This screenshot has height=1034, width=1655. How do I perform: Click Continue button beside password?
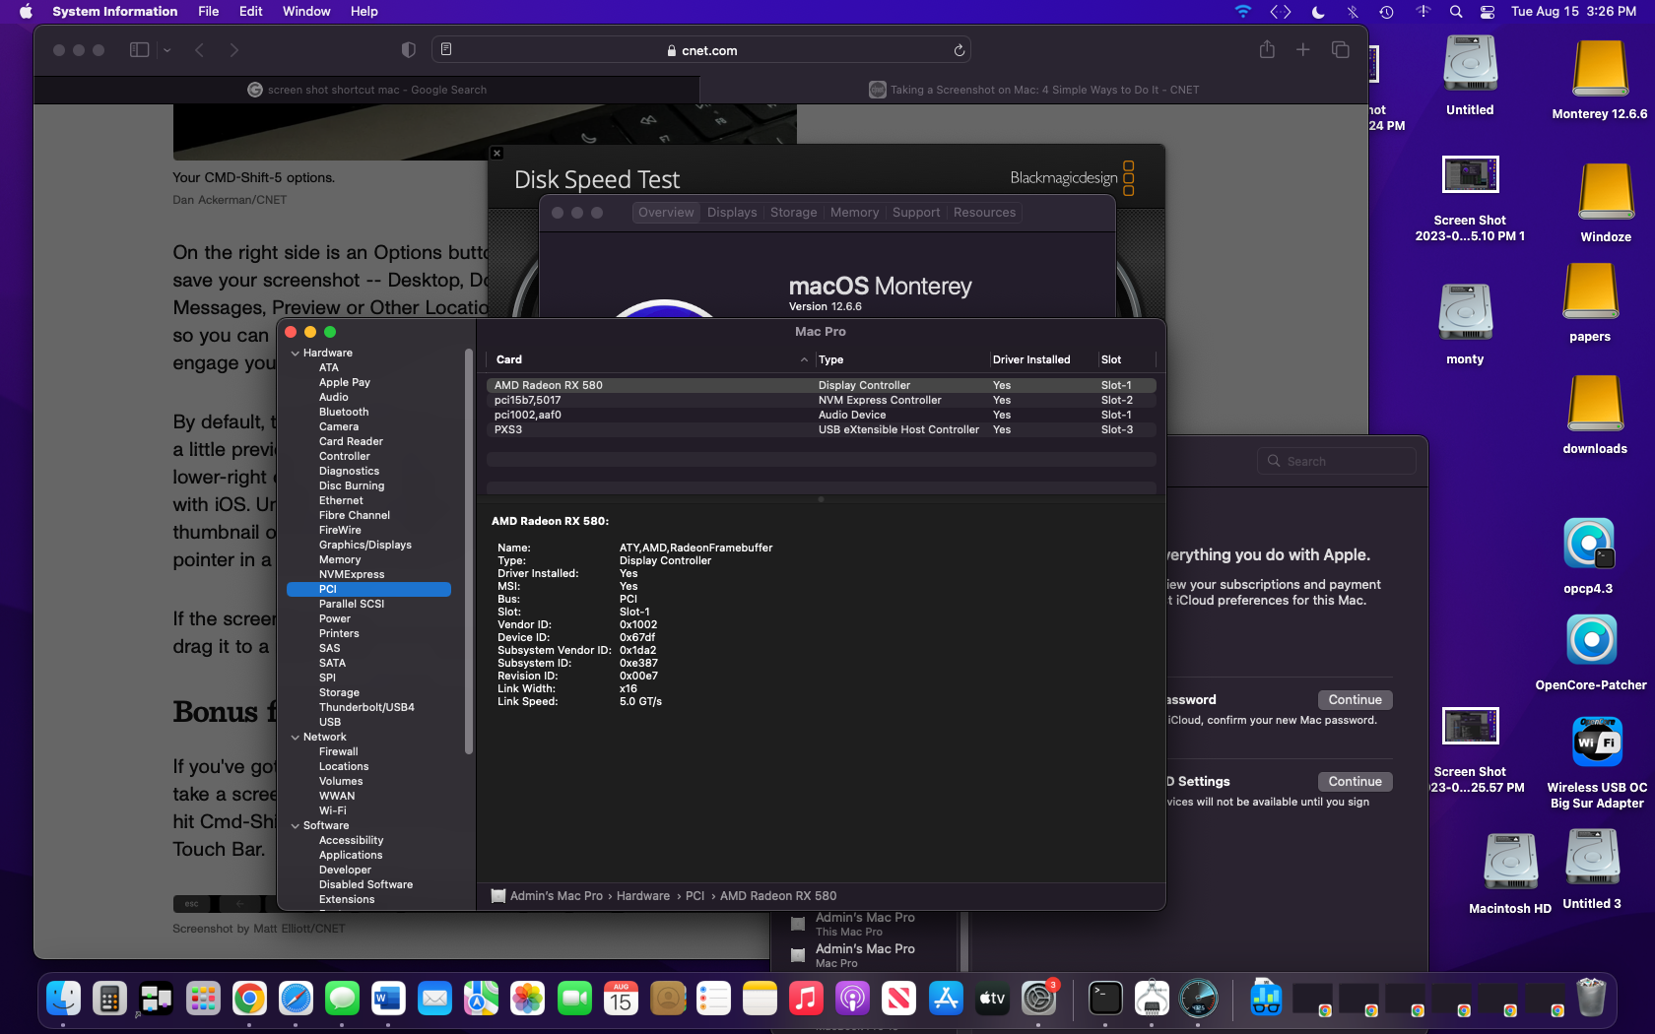1355,700
